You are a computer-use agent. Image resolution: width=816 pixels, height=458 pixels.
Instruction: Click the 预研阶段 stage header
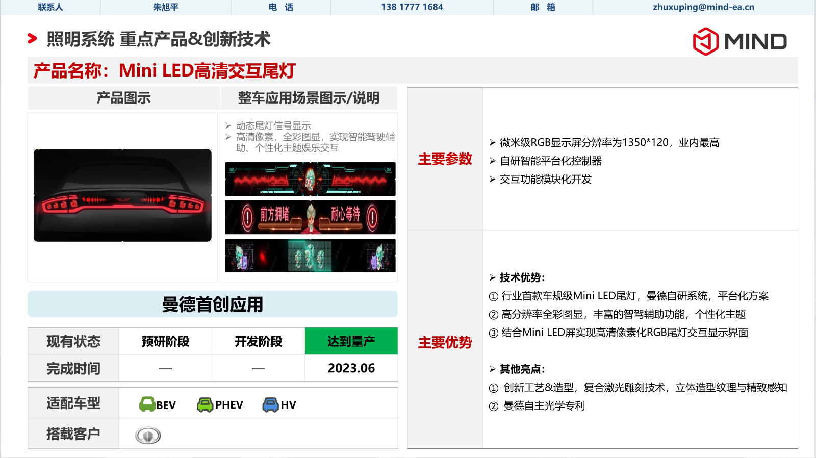coord(165,341)
